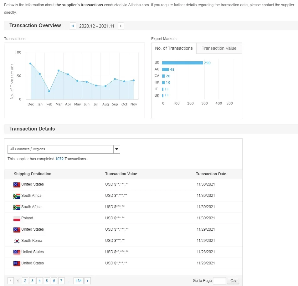Click the previous page pagination arrow
The width and height of the screenshot is (298, 286).
11,281
